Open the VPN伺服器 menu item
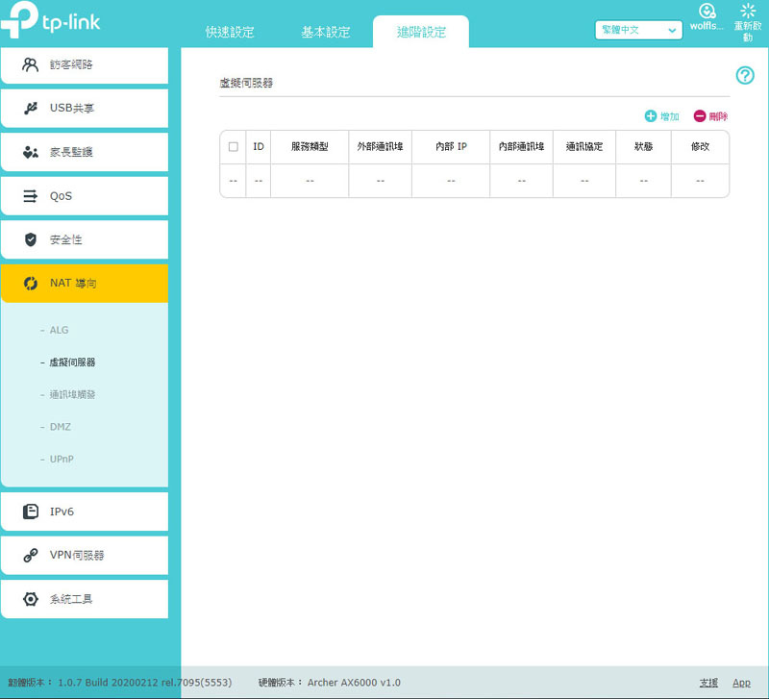The height and width of the screenshot is (699, 769). 85,556
